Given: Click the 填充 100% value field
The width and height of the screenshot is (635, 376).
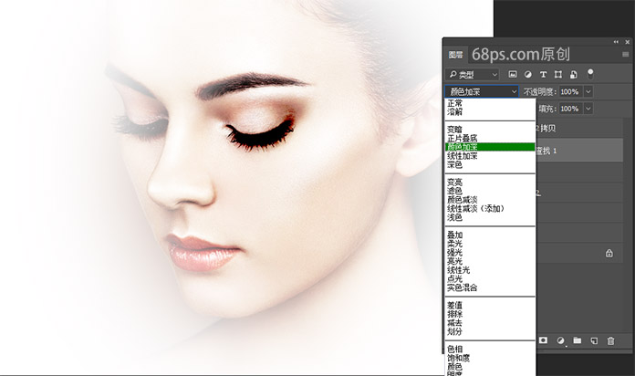Looking at the screenshot, I should point(571,109).
